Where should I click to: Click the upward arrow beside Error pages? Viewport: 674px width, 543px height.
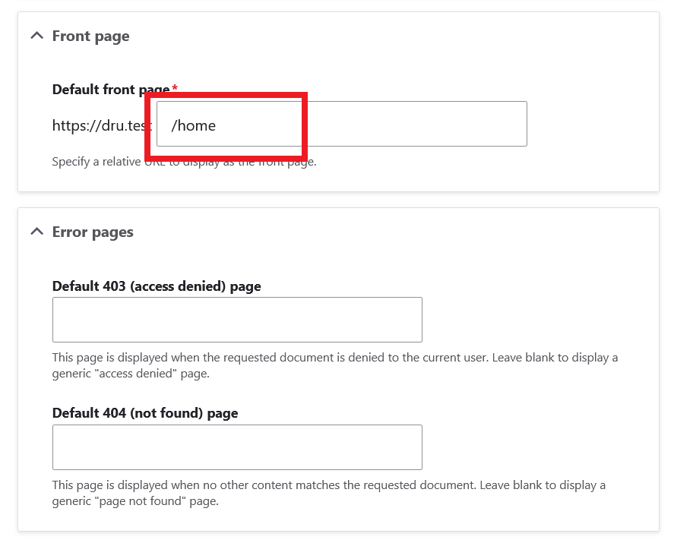(x=36, y=232)
